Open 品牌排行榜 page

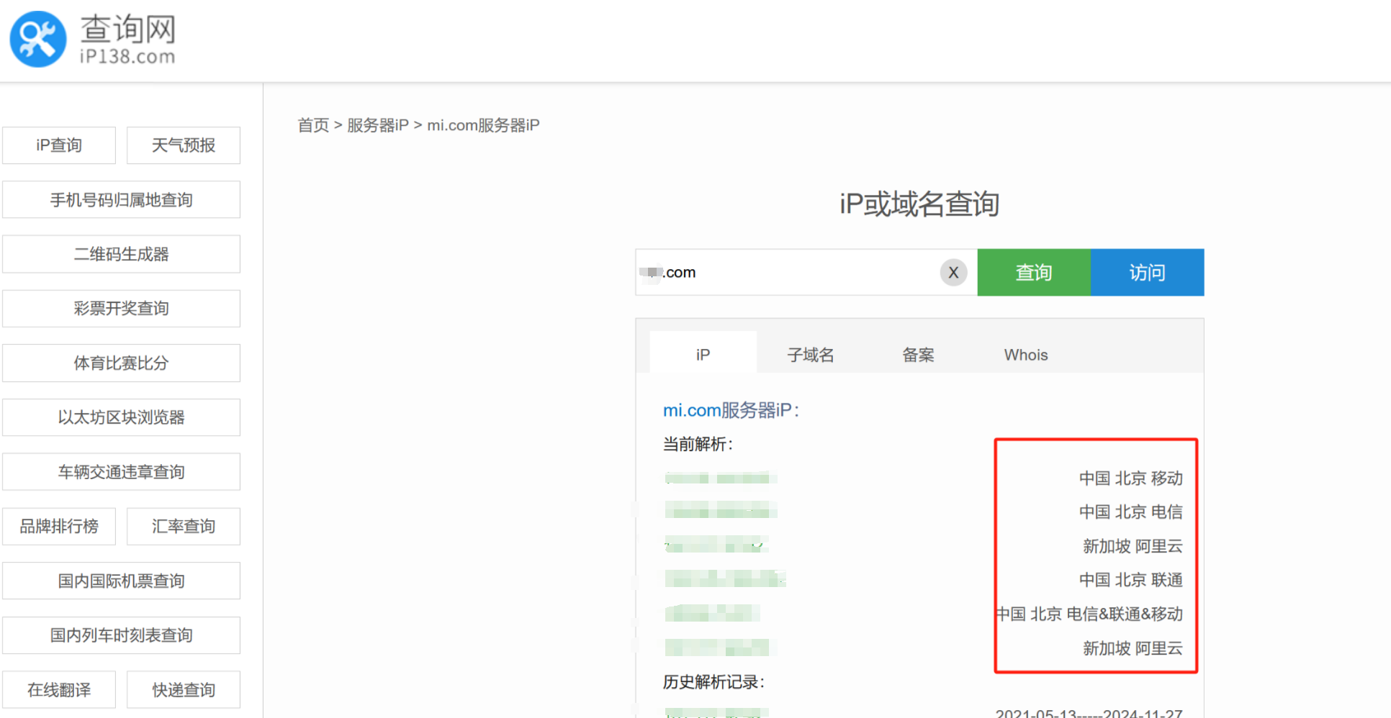(x=59, y=527)
